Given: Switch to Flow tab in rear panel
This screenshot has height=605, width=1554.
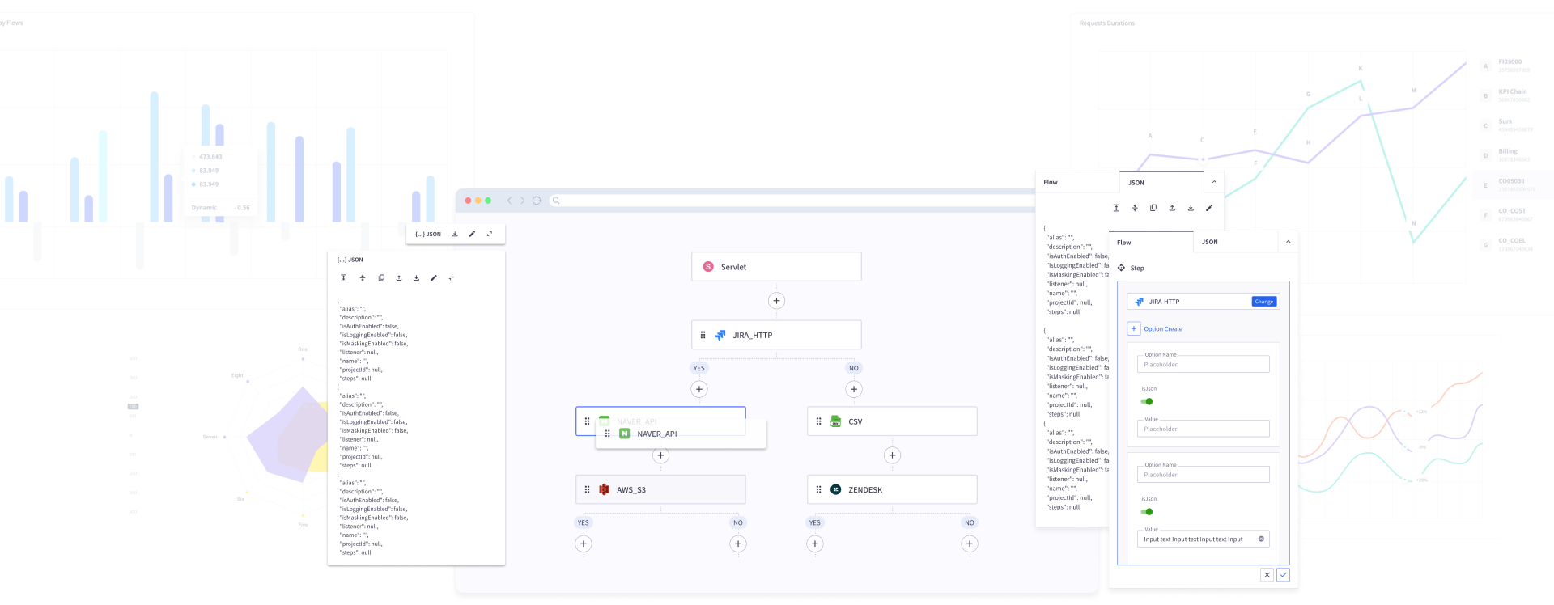Looking at the screenshot, I should [x=1077, y=182].
